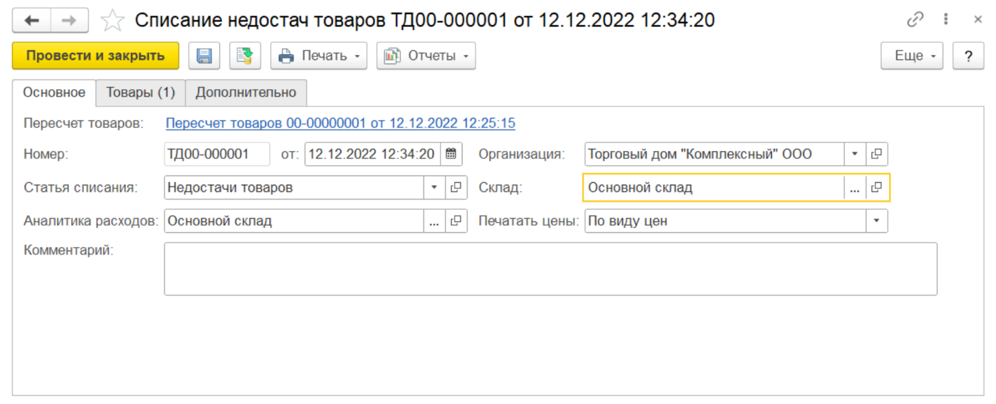Add document to favorites with star icon

point(112,21)
